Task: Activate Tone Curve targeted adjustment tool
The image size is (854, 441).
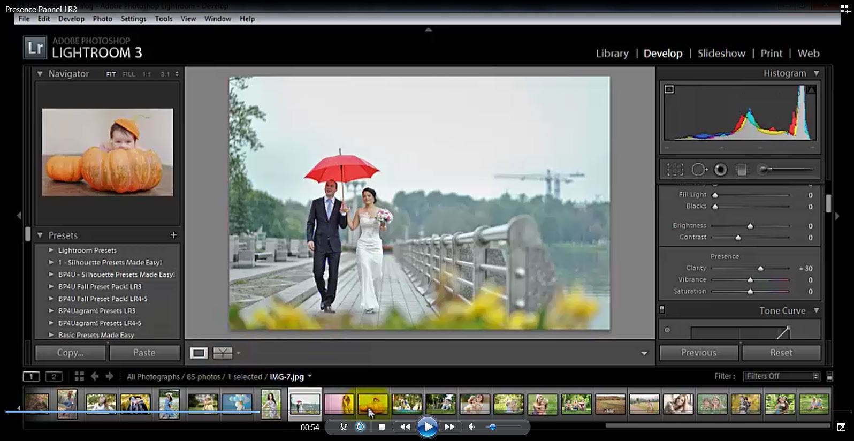Action: [x=667, y=330]
